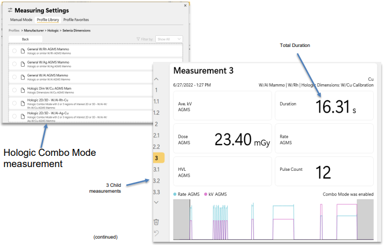Click the undo arrow icon
Screen dimensions: 385x245
pyautogui.click(x=156, y=233)
